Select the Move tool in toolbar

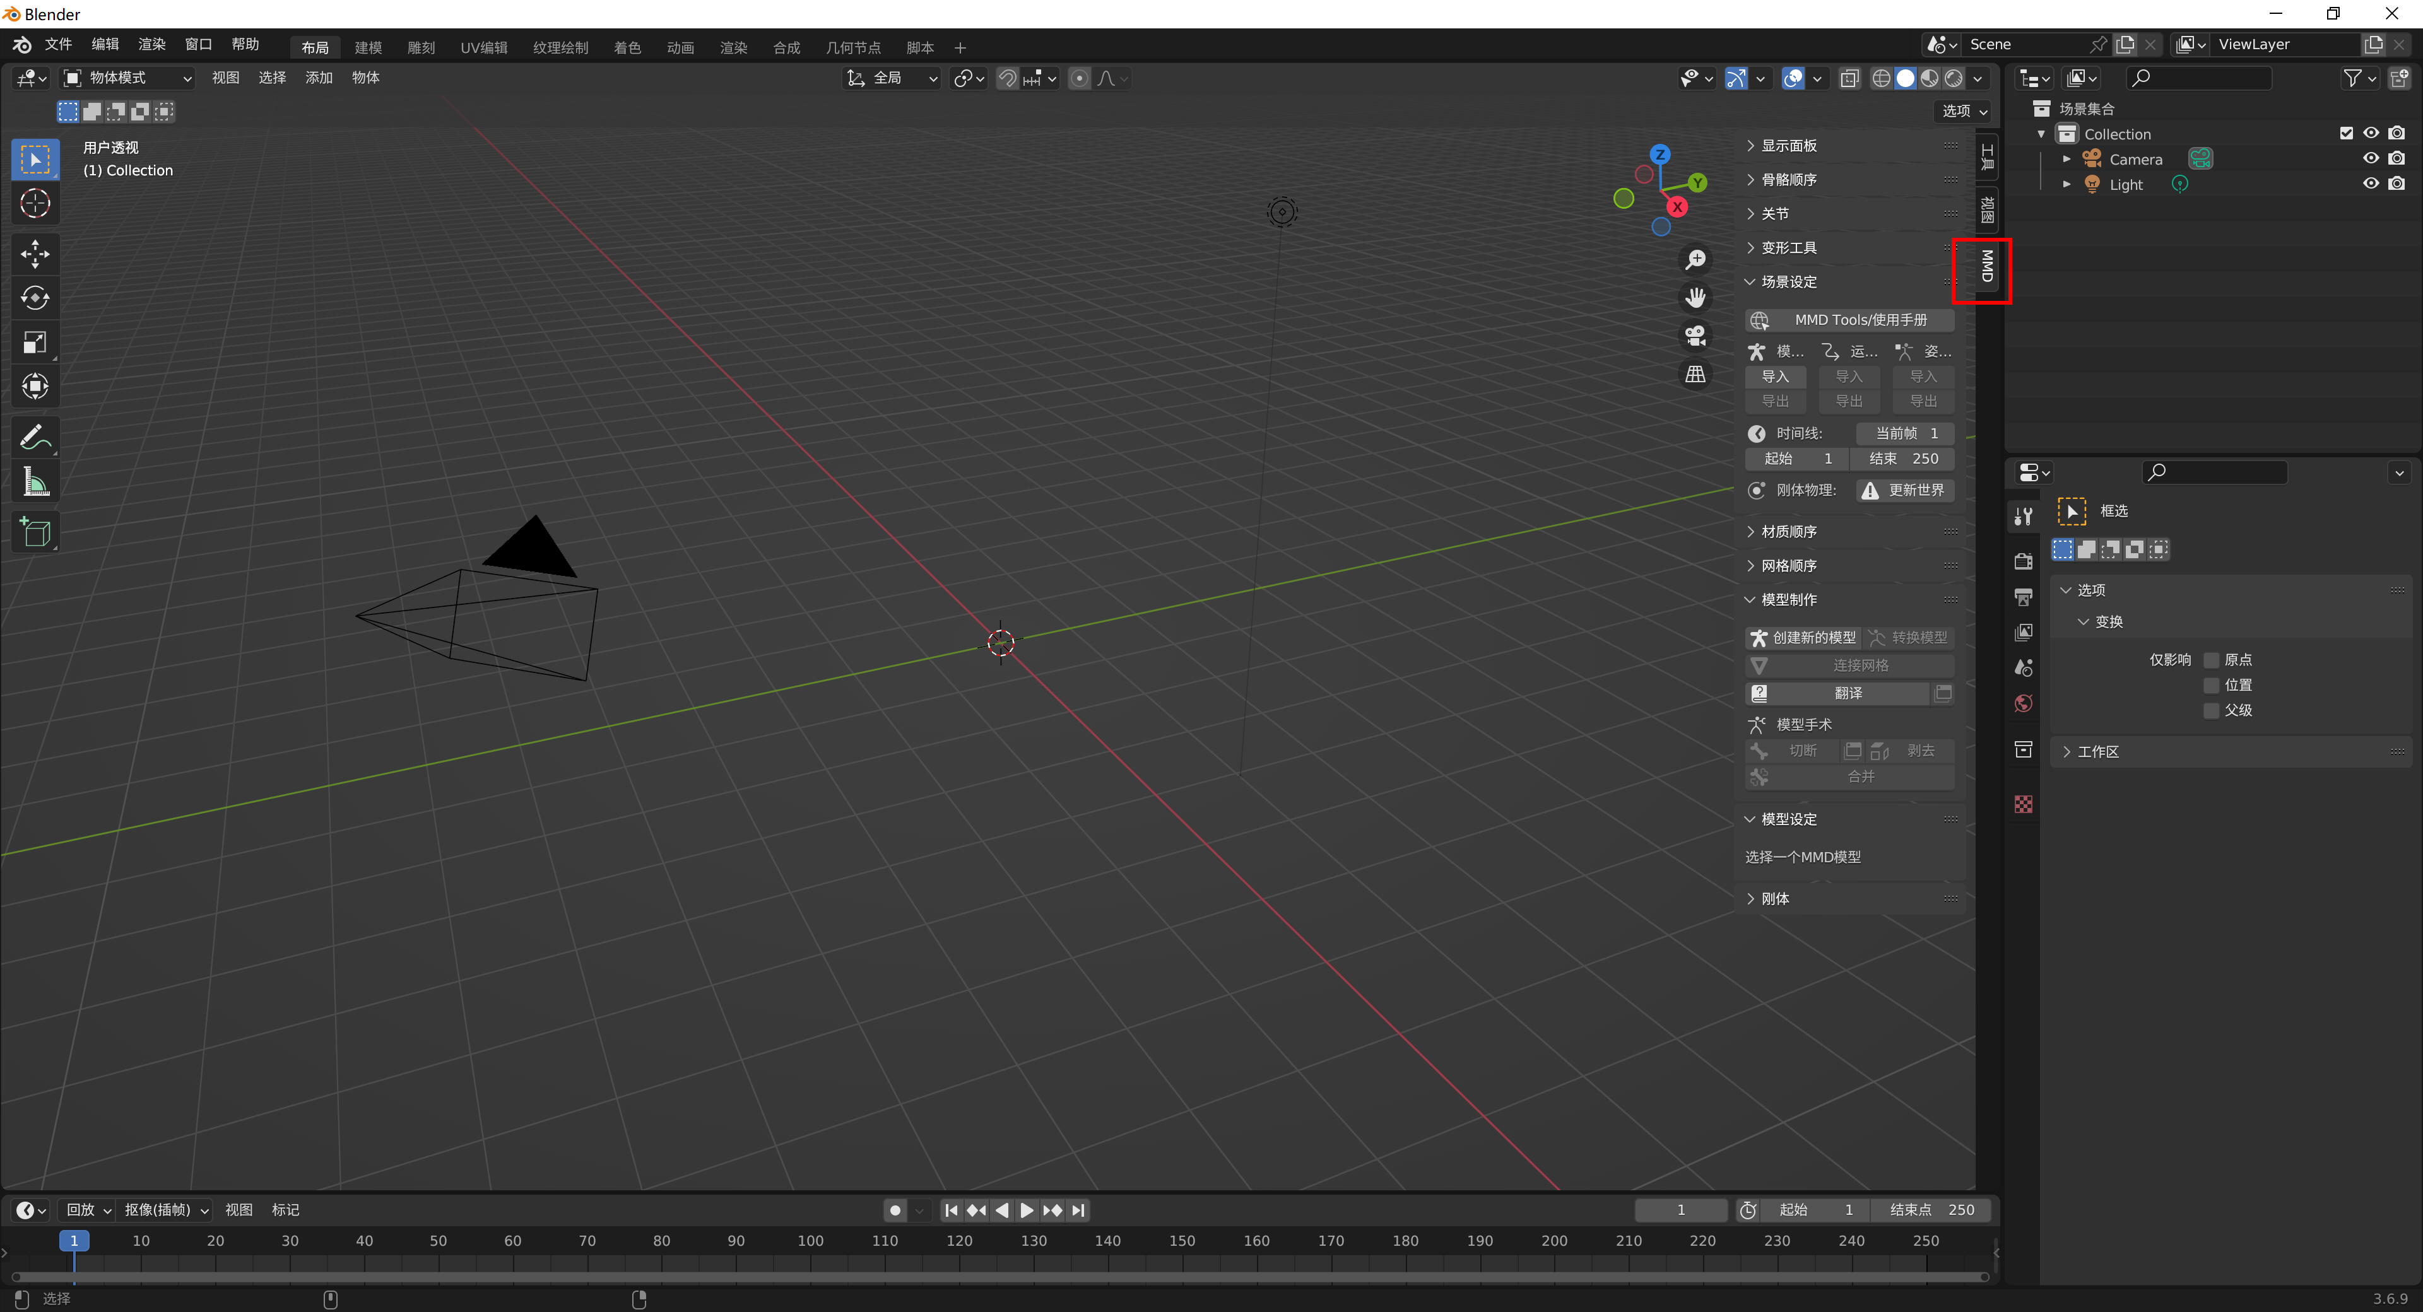[x=35, y=253]
